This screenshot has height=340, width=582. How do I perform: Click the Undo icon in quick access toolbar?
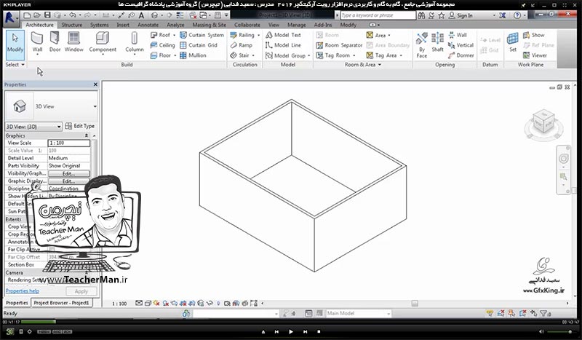click(72, 15)
